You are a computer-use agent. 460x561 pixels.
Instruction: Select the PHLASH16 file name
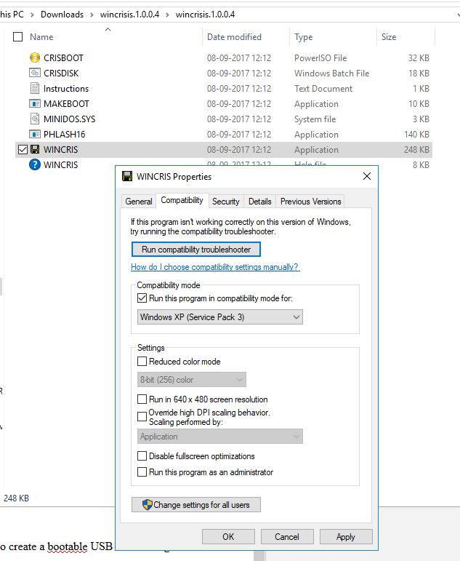click(65, 135)
